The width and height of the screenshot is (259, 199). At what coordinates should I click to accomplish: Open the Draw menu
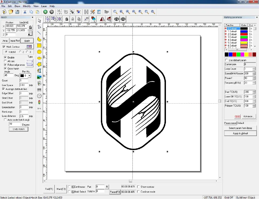click(x=17, y=6)
